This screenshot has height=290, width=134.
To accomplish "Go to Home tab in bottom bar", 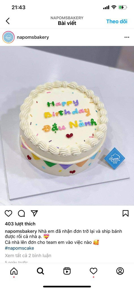I will pos(14,271).
